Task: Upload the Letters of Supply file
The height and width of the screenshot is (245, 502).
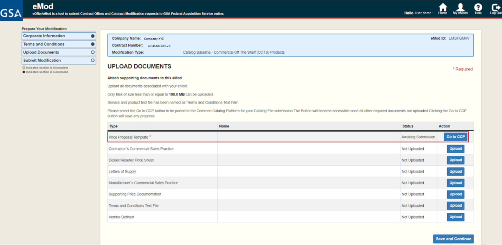Action: pos(455,171)
